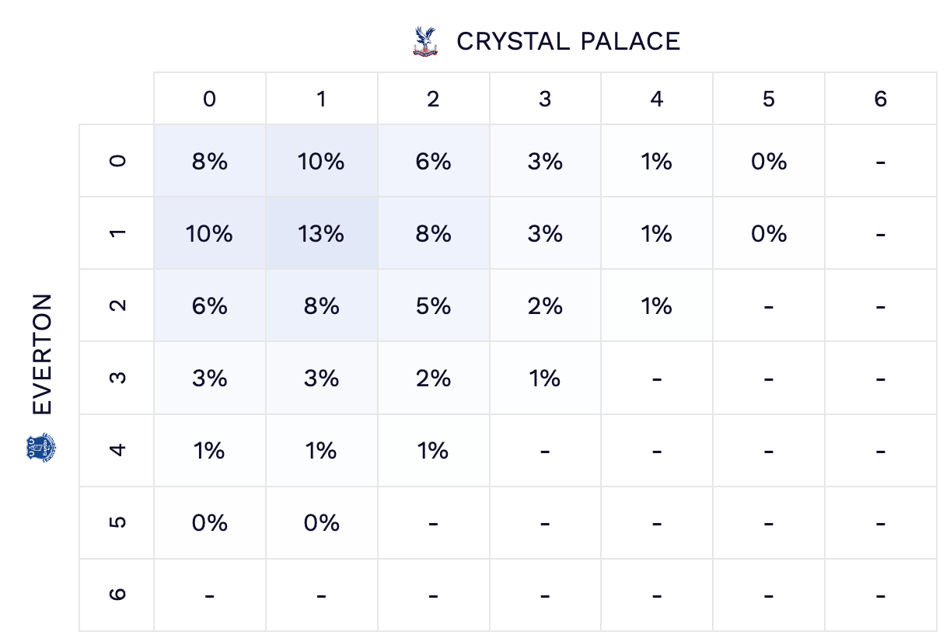Click Everton 1, Palace 0 cell showing 10%
This screenshot has height=642, width=950.
point(209,233)
